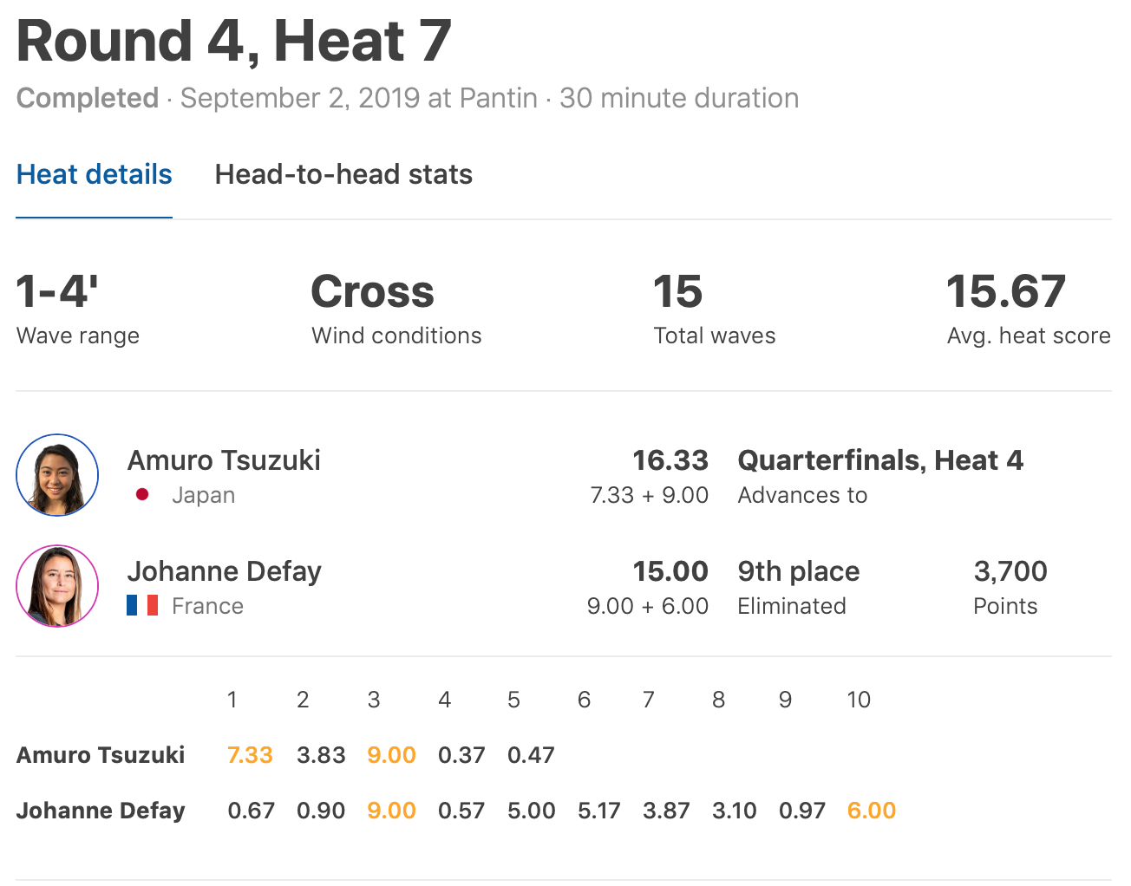Click Defay's highlighted 6.00 wave score
Viewport: 1131px width, 886px height.
[871, 811]
